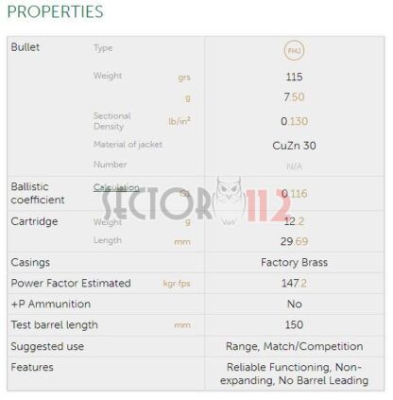Select the PROPERTIES heading
The width and height of the screenshot is (393, 400).
pyautogui.click(x=55, y=12)
